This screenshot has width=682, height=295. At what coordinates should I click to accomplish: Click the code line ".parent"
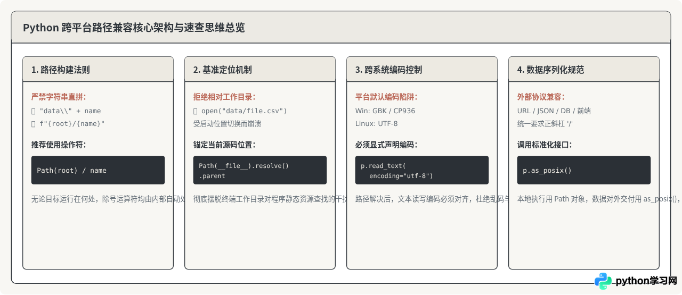[212, 176]
